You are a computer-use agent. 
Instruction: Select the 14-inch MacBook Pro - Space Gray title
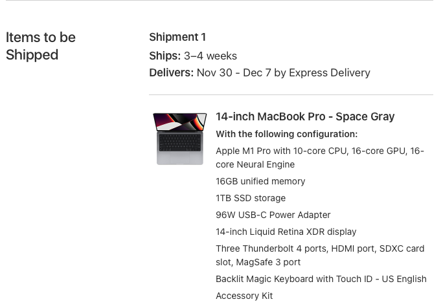coord(305,117)
